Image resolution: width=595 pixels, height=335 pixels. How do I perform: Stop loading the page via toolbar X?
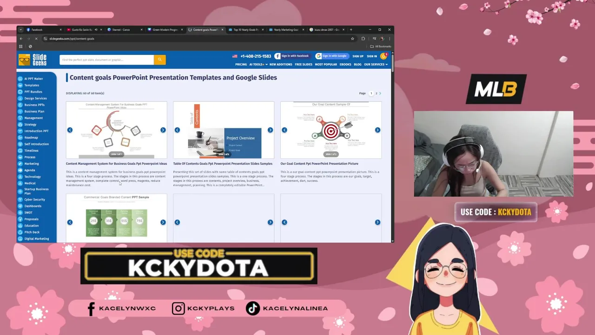[x=36, y=39]
